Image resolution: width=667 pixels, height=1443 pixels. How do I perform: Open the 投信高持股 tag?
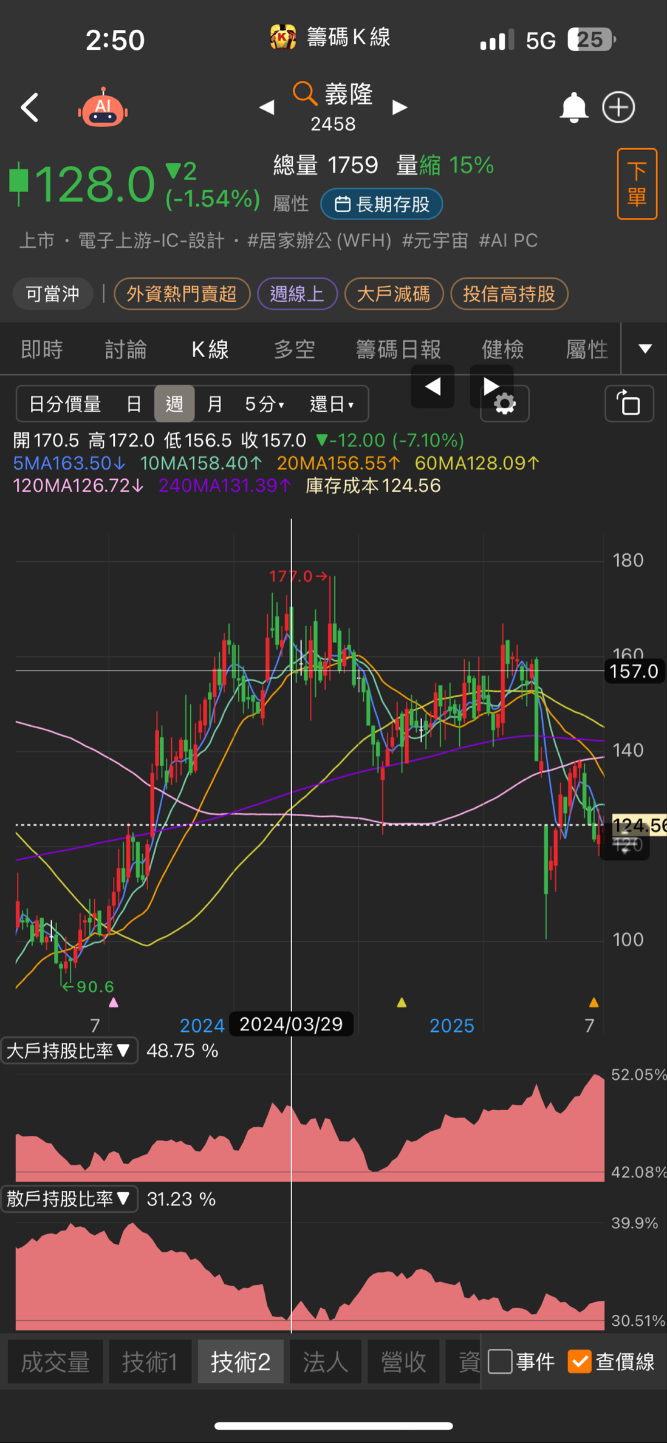509,294
